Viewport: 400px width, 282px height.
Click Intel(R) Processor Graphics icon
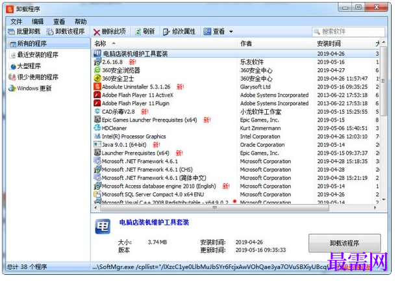tap(97, 136)
